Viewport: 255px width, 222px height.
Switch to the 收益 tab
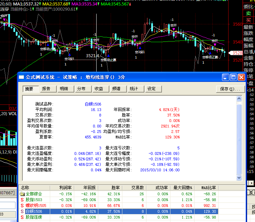pos(101,89)
